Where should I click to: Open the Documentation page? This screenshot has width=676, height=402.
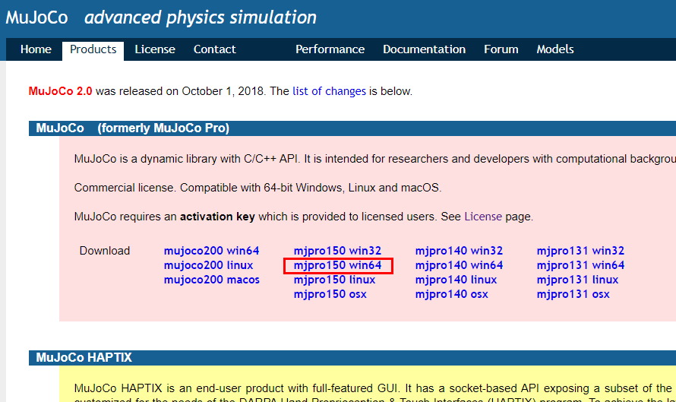coord(425,49)
